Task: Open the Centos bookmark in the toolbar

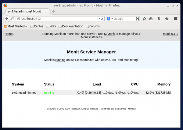Action: (x=37, y=26)
